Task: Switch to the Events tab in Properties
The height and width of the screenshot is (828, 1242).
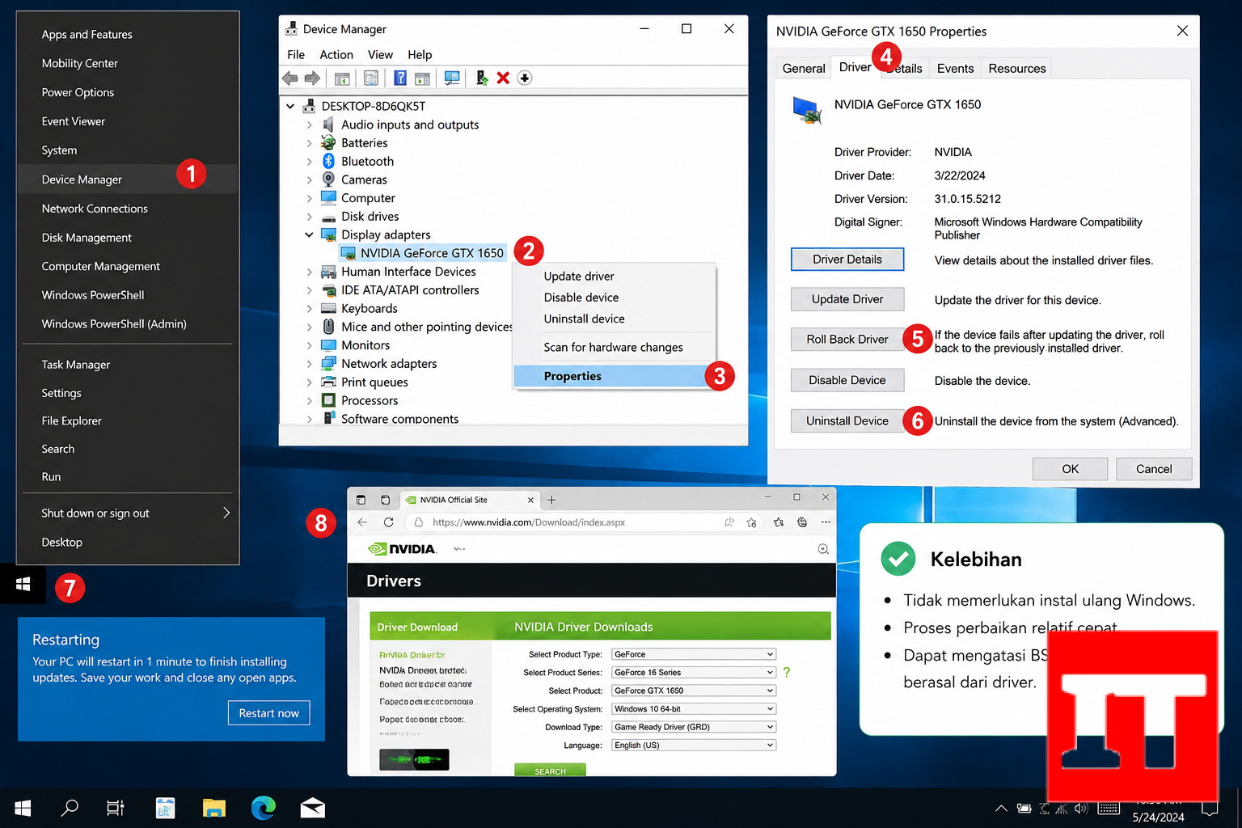Action: pyautogui.click(x=955, y=69)
